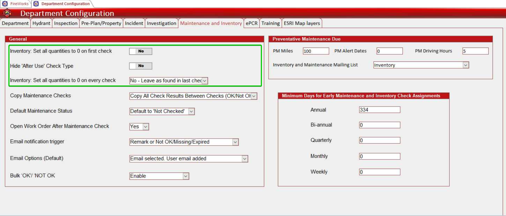This screenshot has height=216, width=506.
Task: Open the ESRI Map layers tab
Action: tap(302, 23)
